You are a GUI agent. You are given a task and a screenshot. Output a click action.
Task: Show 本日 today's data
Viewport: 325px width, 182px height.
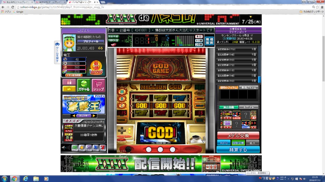(199, 37)
